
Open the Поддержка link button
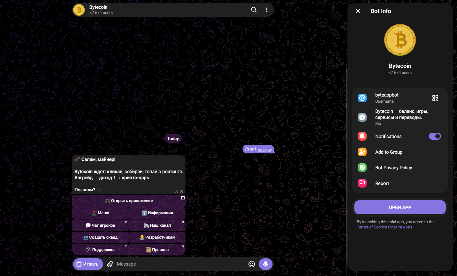tap(100, 250)
